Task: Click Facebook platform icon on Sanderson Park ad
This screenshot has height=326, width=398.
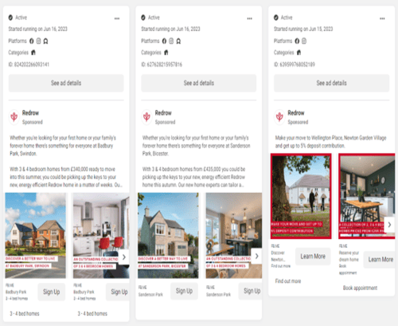Action: click(x=164, y=41)
